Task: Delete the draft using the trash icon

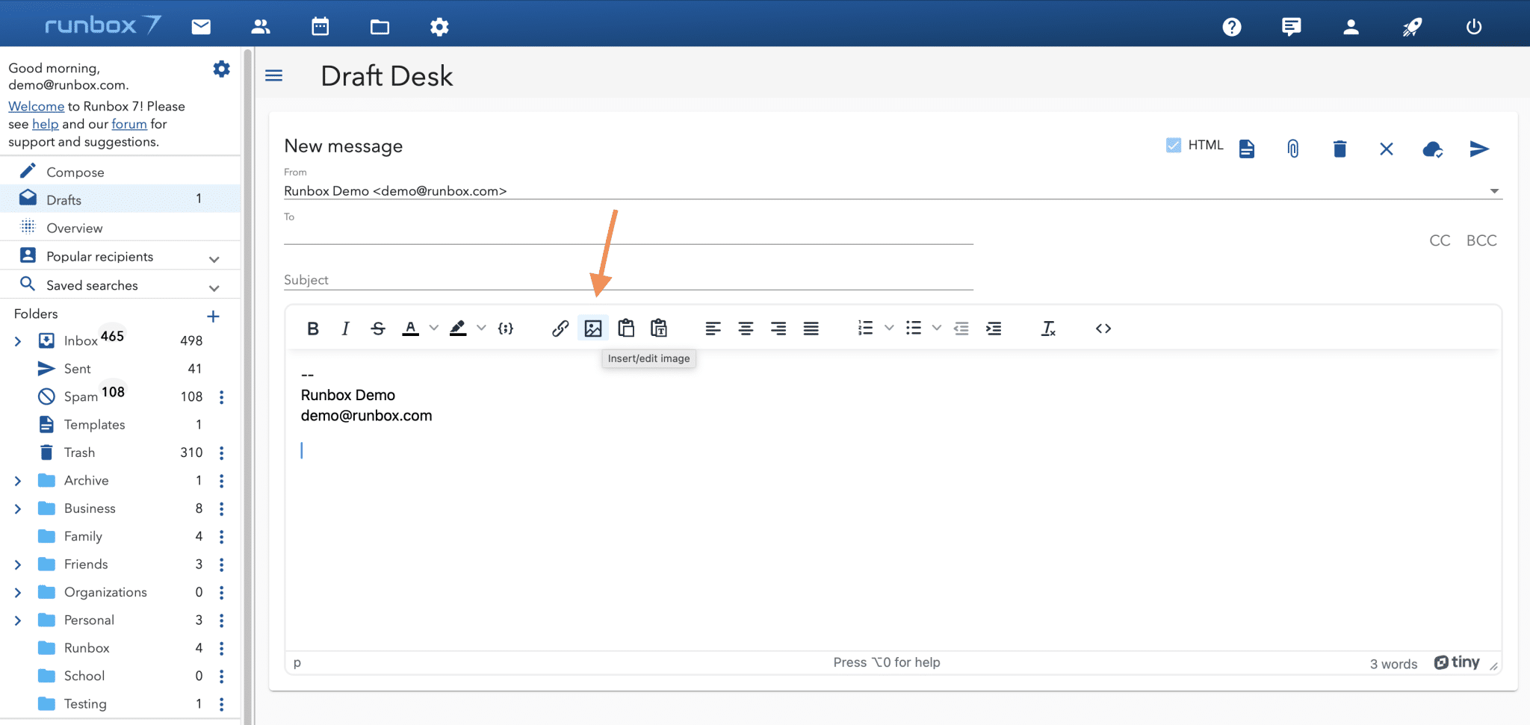Action: click(x=1339, y=149)
